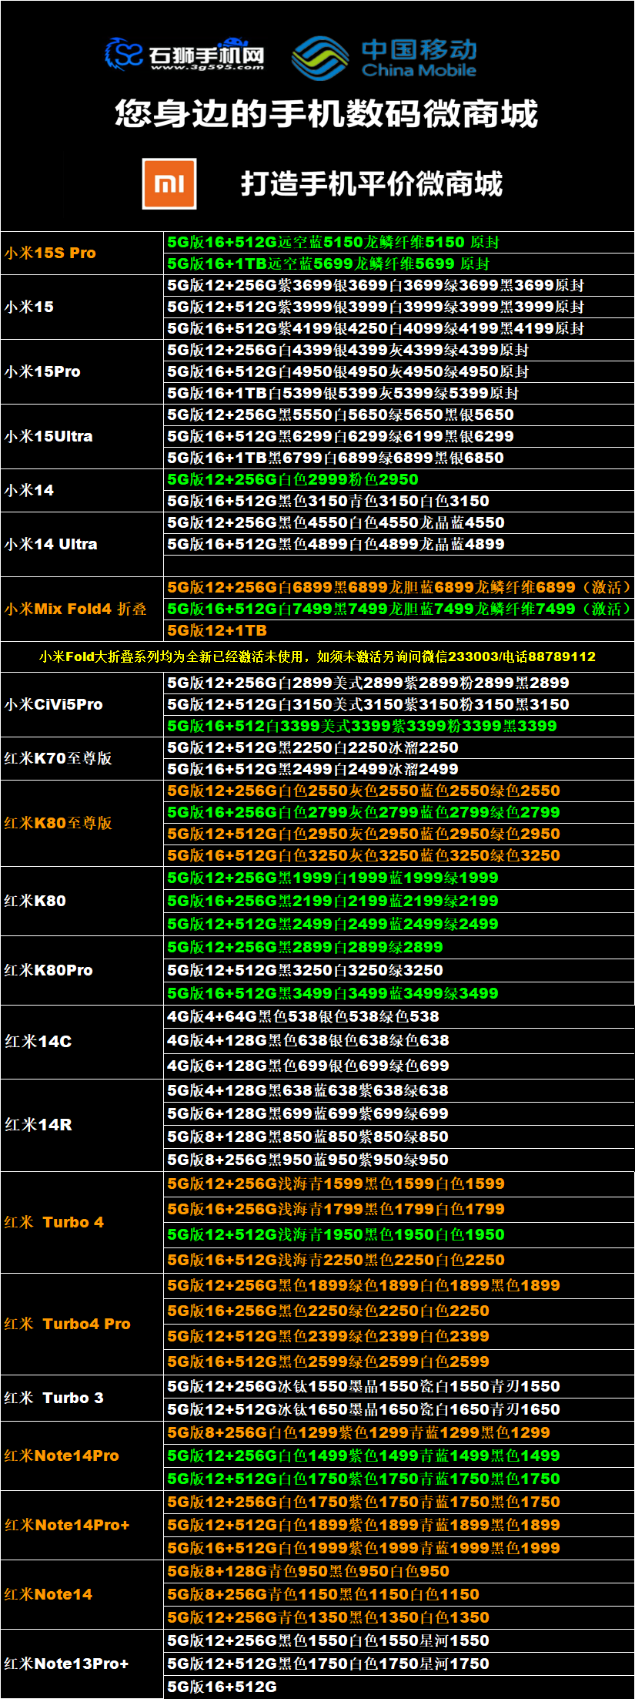Click the 红米14R 8+256G 黑950 row
Image resolution: width=635 pixels, height=1699 pixels.
399,1160
